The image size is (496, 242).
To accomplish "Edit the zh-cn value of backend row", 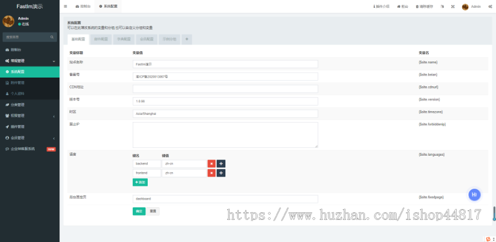I will pyautogui.click(x=184, y=164).
